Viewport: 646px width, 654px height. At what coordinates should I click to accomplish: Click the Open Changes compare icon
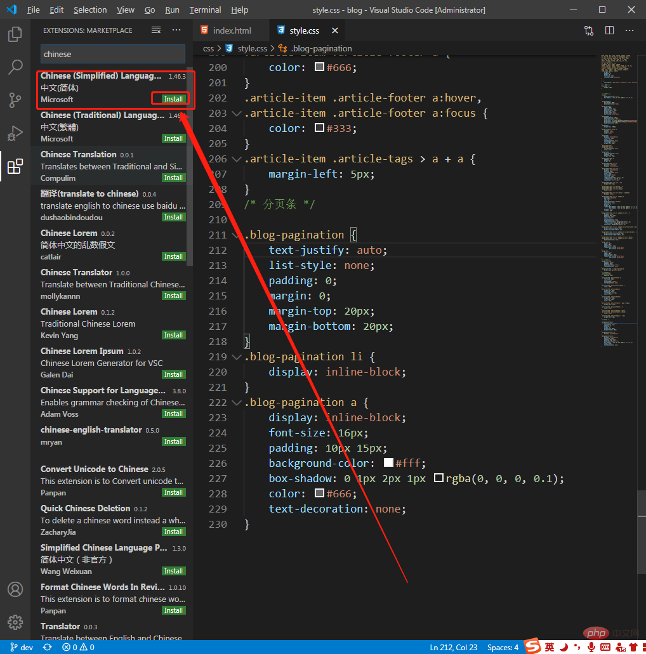tap(589, 30)
